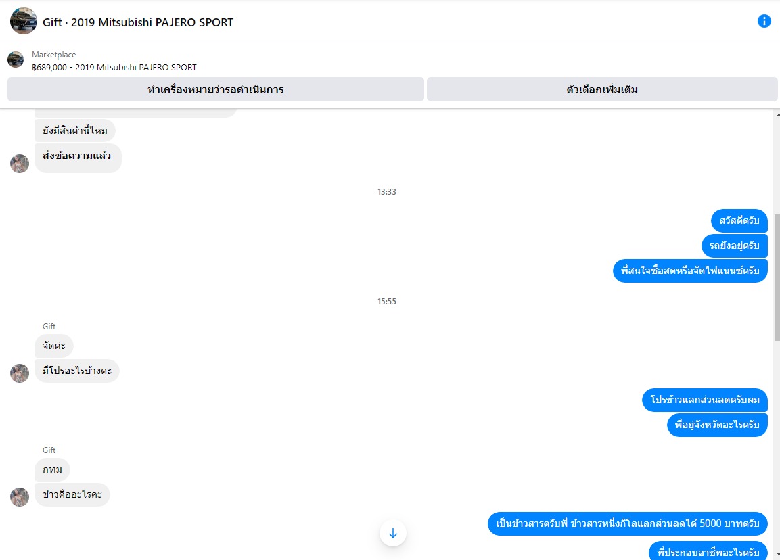Click the พี่อยู่จังหวัดอะไรครับ message
This screenshot has height=560, width=780.
tap(717, 425)
